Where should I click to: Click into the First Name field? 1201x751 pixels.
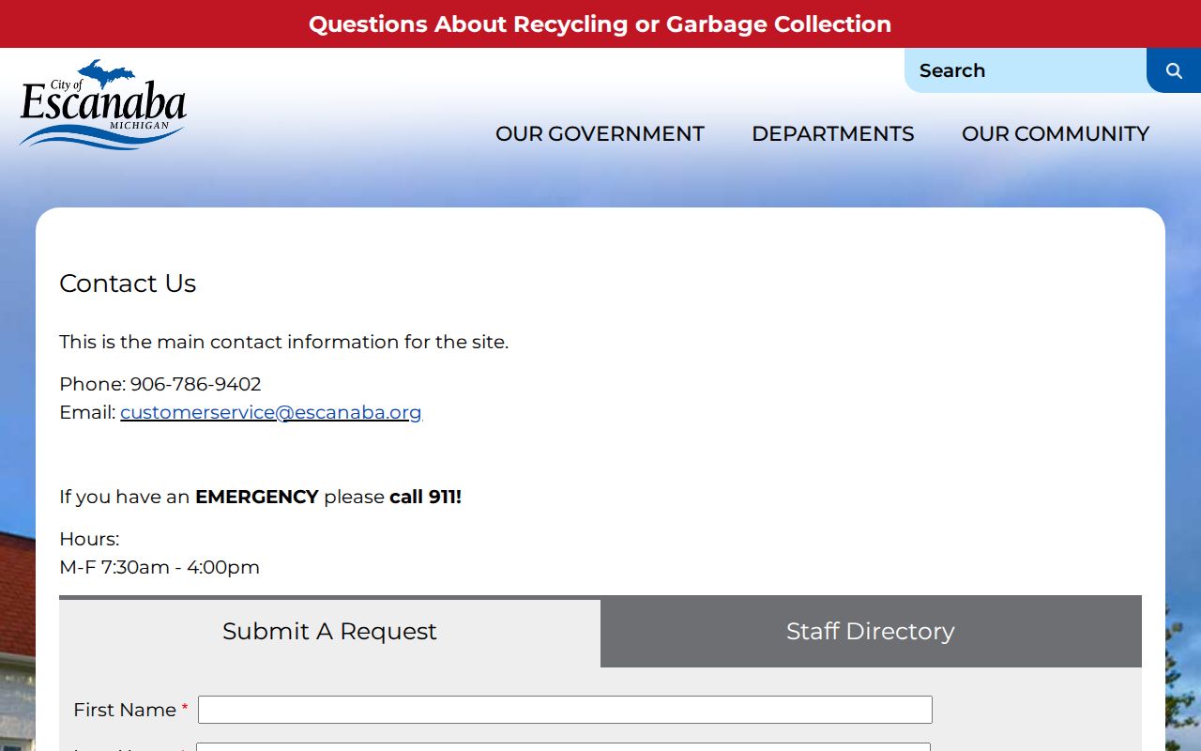pyautogui.click(x=565, y=710)
